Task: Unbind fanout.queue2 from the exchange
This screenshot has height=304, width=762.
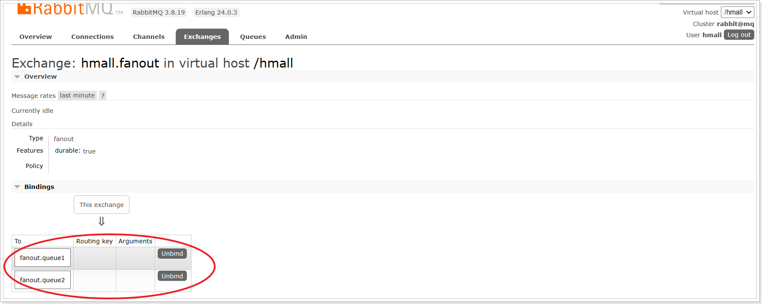Action: pyautogui.click(x=172, y=276)
